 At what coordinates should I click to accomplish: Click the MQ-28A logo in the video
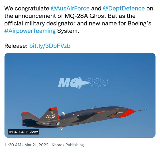click(x=83, y=83)
